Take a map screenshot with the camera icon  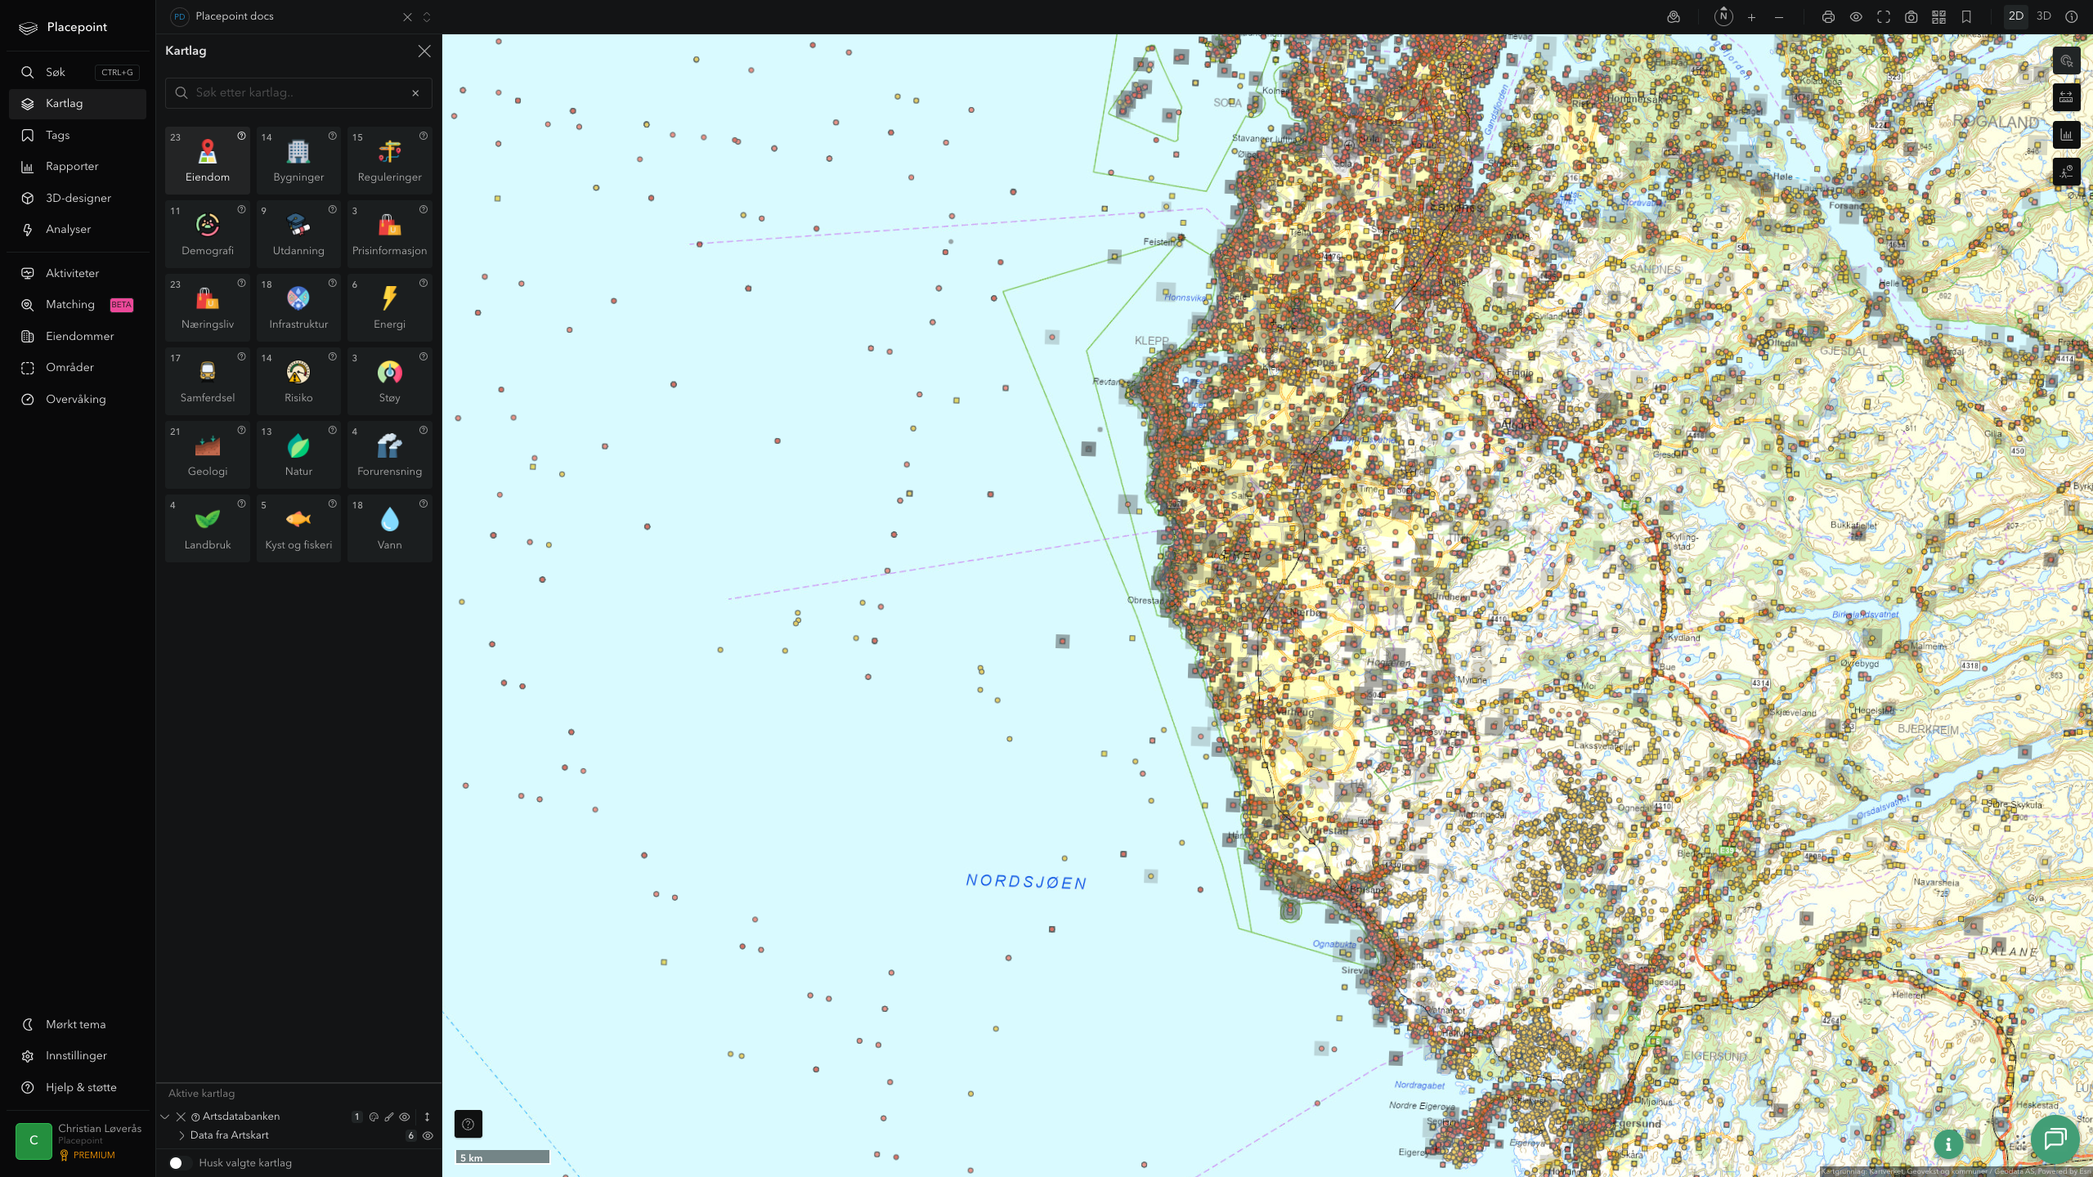1911,16
